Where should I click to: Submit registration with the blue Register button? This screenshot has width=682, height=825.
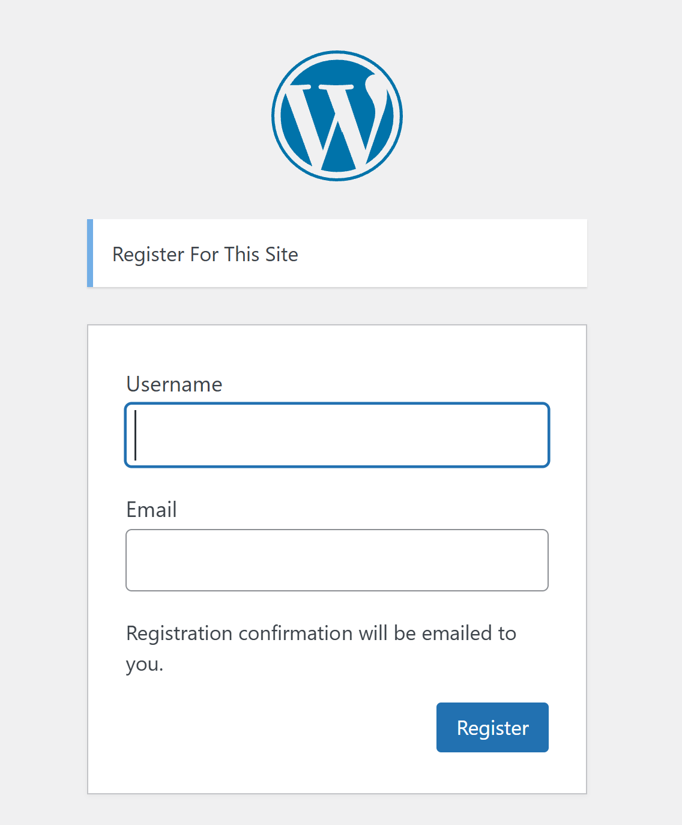pyautogui.click(x=492, y=727)
